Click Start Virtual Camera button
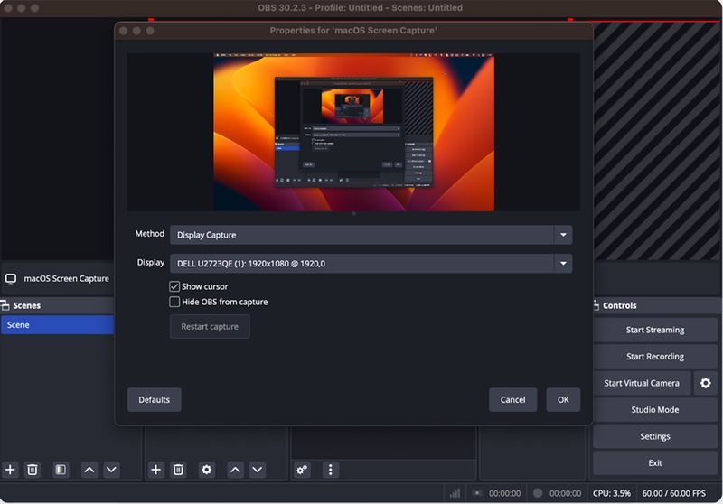 click(642, 383)
